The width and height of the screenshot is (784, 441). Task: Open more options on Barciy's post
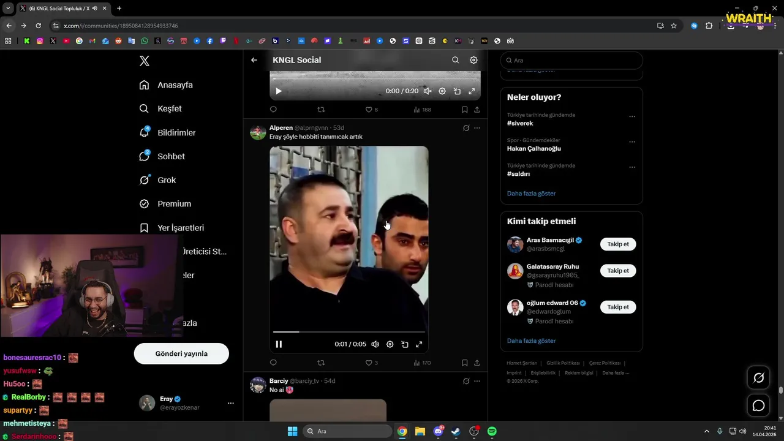click(477, 381)
